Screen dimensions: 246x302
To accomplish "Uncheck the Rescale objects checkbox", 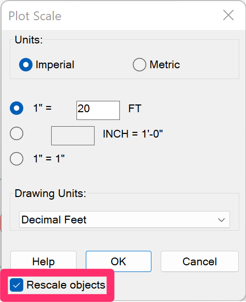I will coord(17,285).
